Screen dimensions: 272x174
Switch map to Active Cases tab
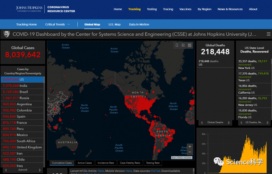tap(85, 163)
